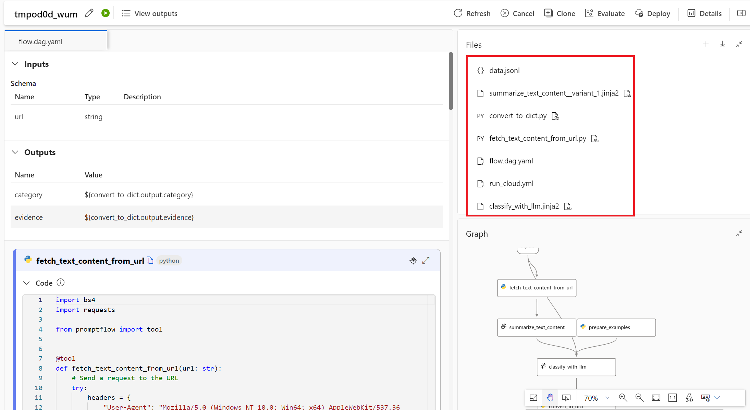The width and height of the screenshot is (750, 410).
Task: Click the Run/Play button for flow
Action: click(105, 14)
